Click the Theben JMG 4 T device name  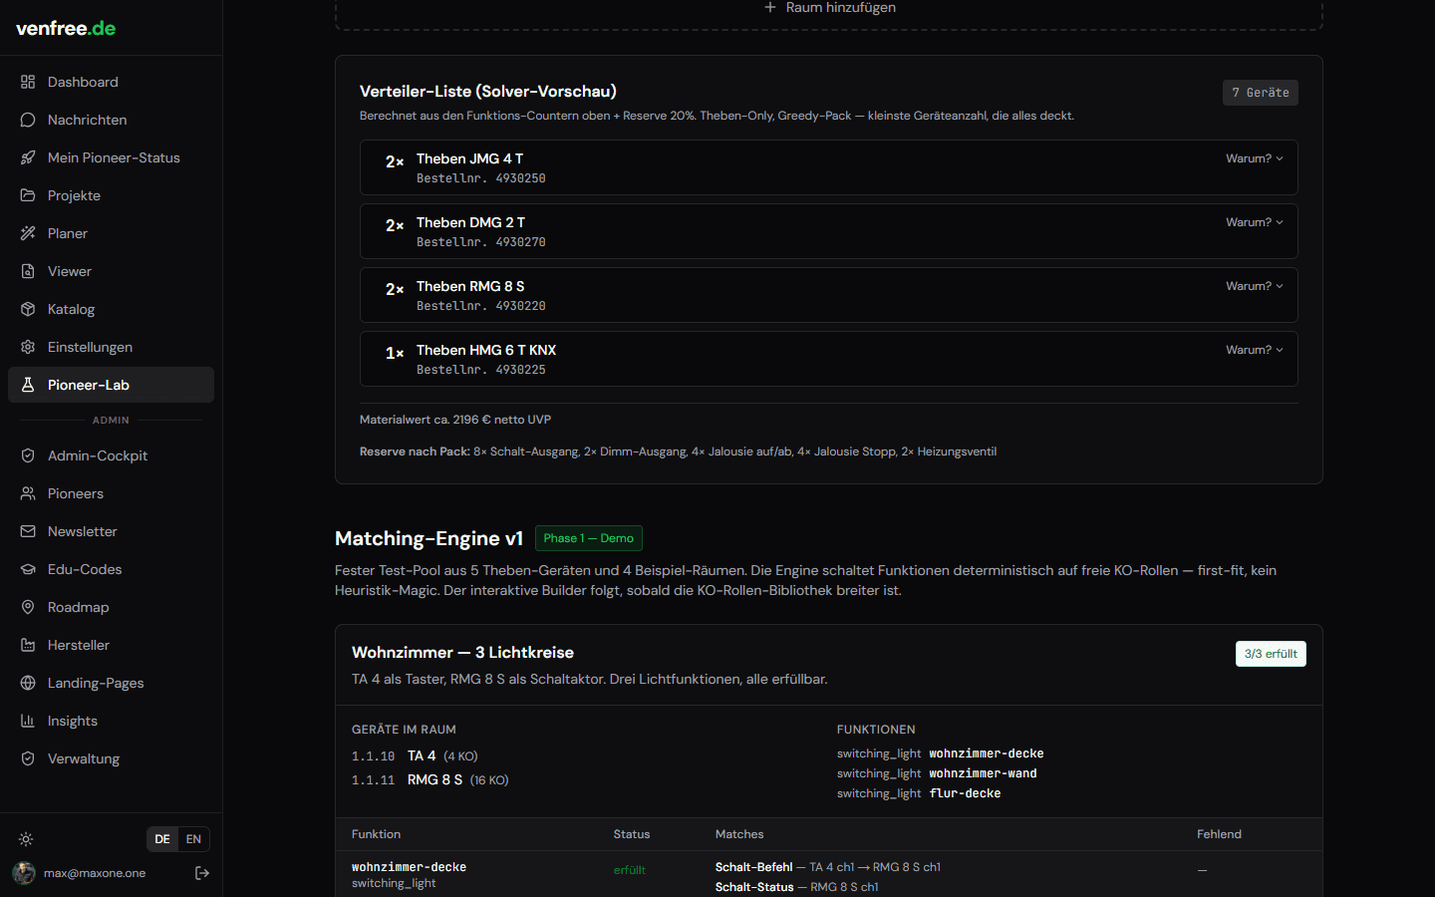[x=469, y=158]
